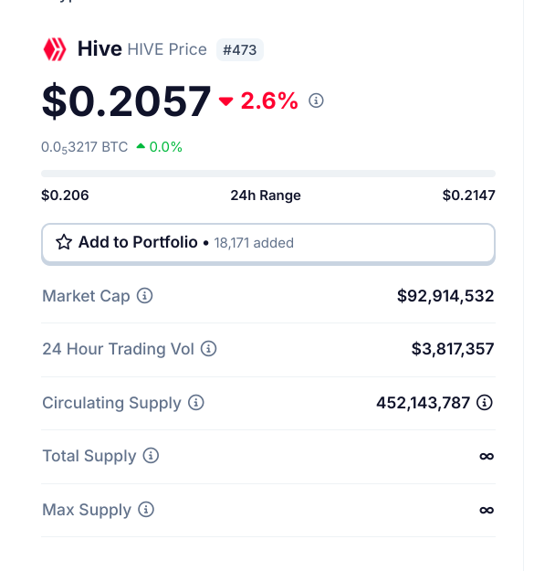The height and width of the screenshot is (571, 534).
Task: Click the BTC price 0.0₅3217 text
Action: (x=84, y=147)
